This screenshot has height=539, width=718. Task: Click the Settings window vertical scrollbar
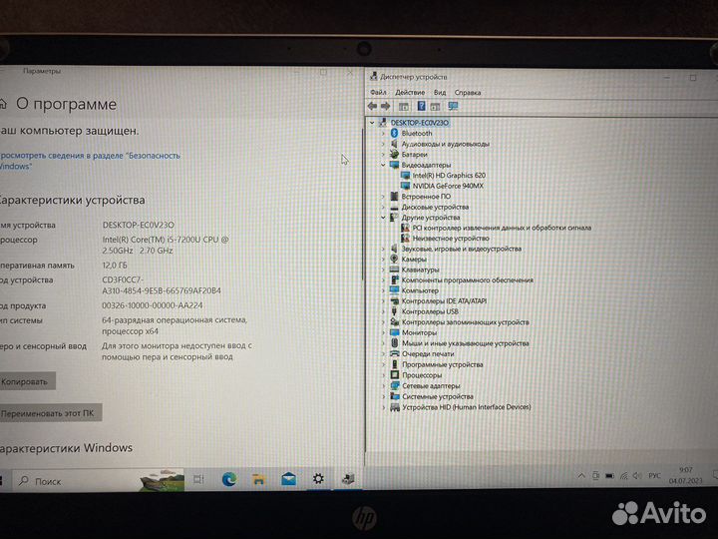tap(362, 207)
